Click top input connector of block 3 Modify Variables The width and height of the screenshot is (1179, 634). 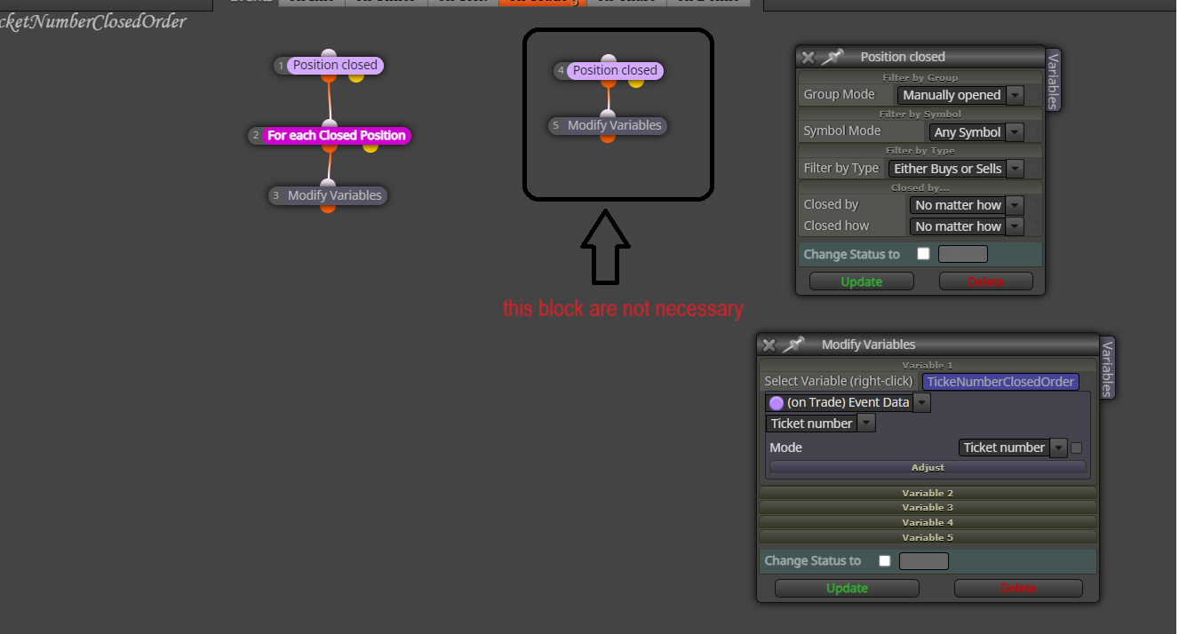(328, 184)
